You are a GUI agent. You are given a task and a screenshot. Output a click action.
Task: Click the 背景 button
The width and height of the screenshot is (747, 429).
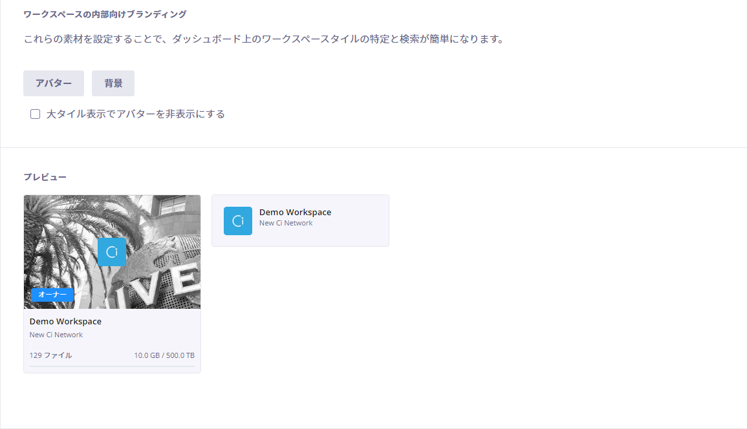113,83
